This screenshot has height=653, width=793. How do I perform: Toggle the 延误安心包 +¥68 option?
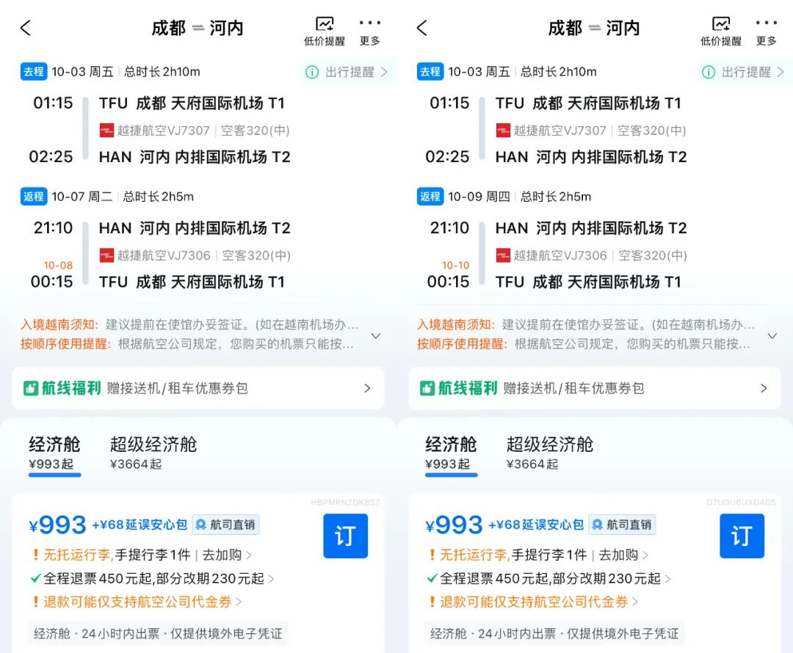(x=140, y=524)
